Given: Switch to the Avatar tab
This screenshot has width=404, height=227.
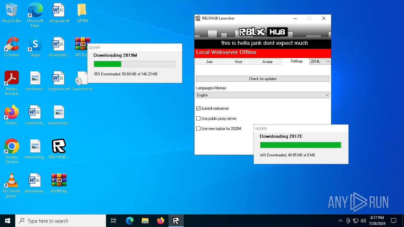Looking at the screenshot, I should [x=267, y=62].
